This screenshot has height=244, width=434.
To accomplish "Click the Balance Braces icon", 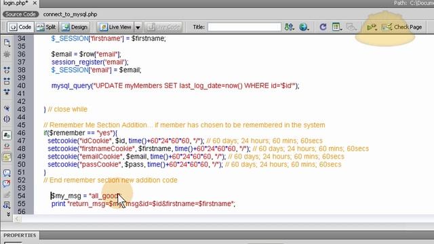I will click(7, 119).
